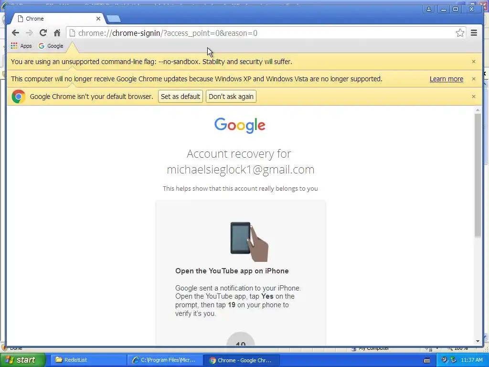Open a new tab button
This screenshot has height=367, width=489.
point(114,19)
